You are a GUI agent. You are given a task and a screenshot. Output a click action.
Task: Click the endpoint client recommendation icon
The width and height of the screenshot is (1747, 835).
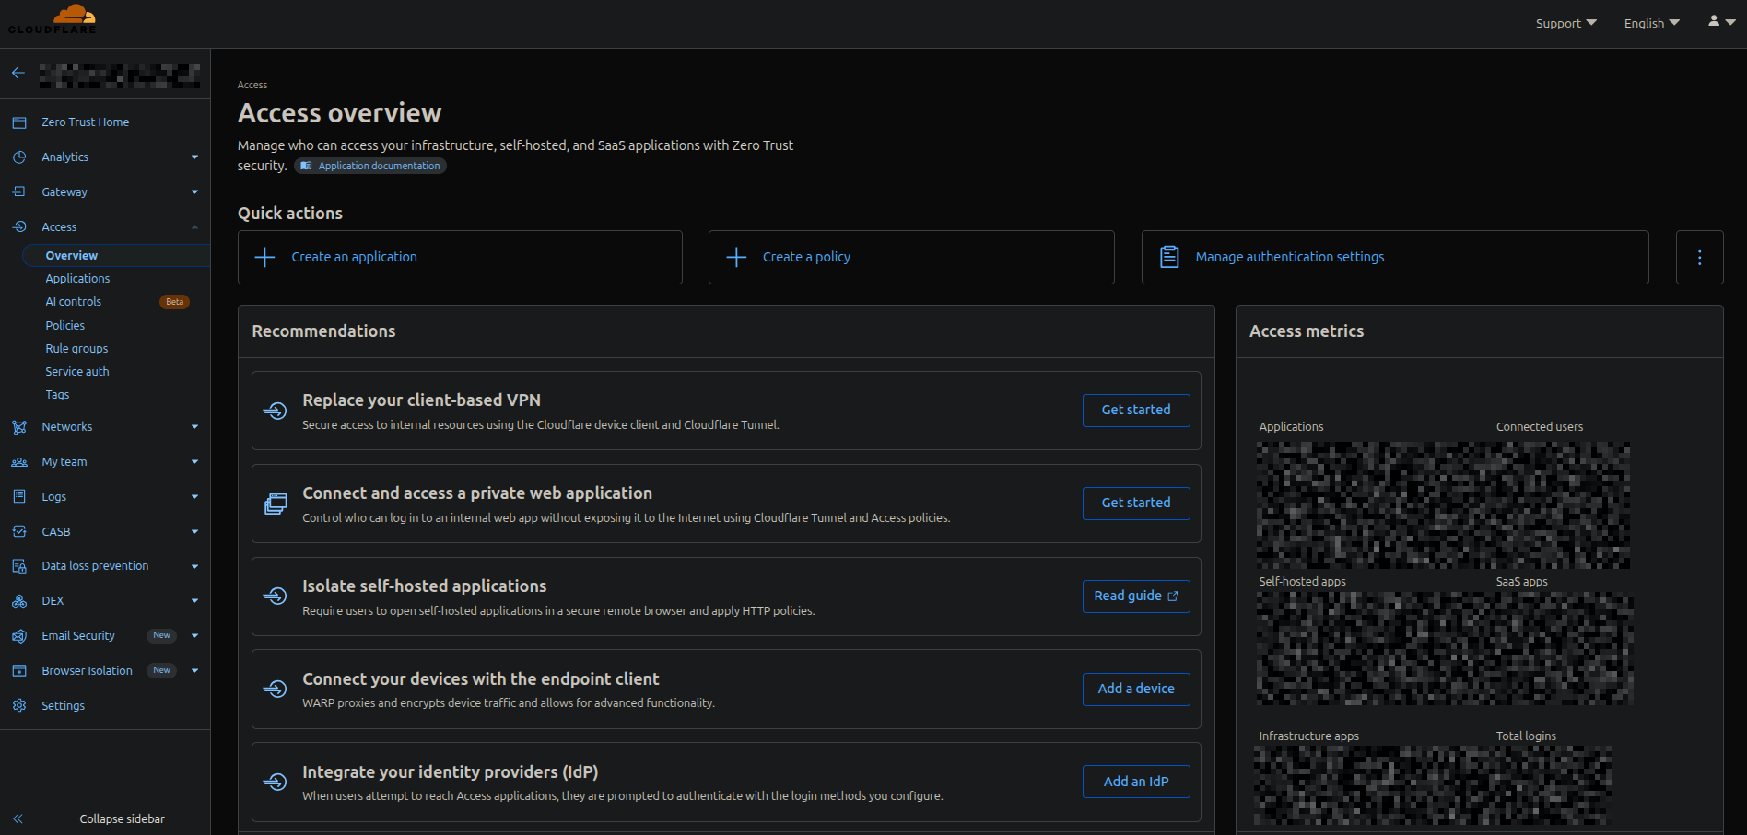coord(276,689)
